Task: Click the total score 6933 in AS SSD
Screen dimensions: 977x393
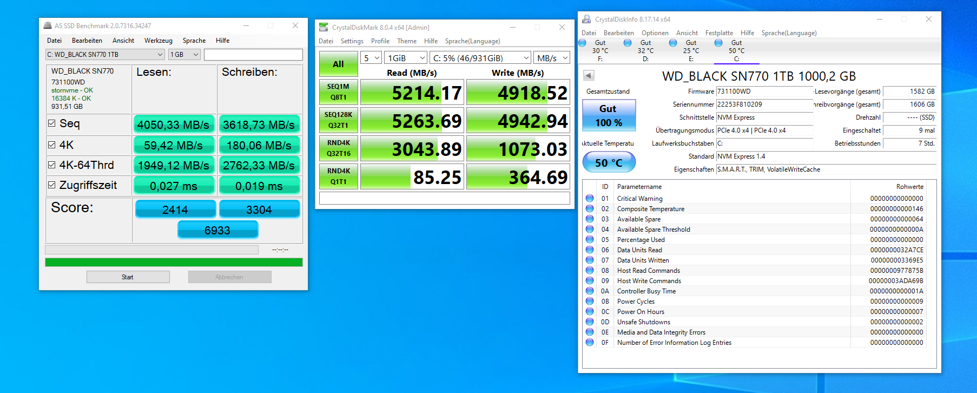Action: 217,231
